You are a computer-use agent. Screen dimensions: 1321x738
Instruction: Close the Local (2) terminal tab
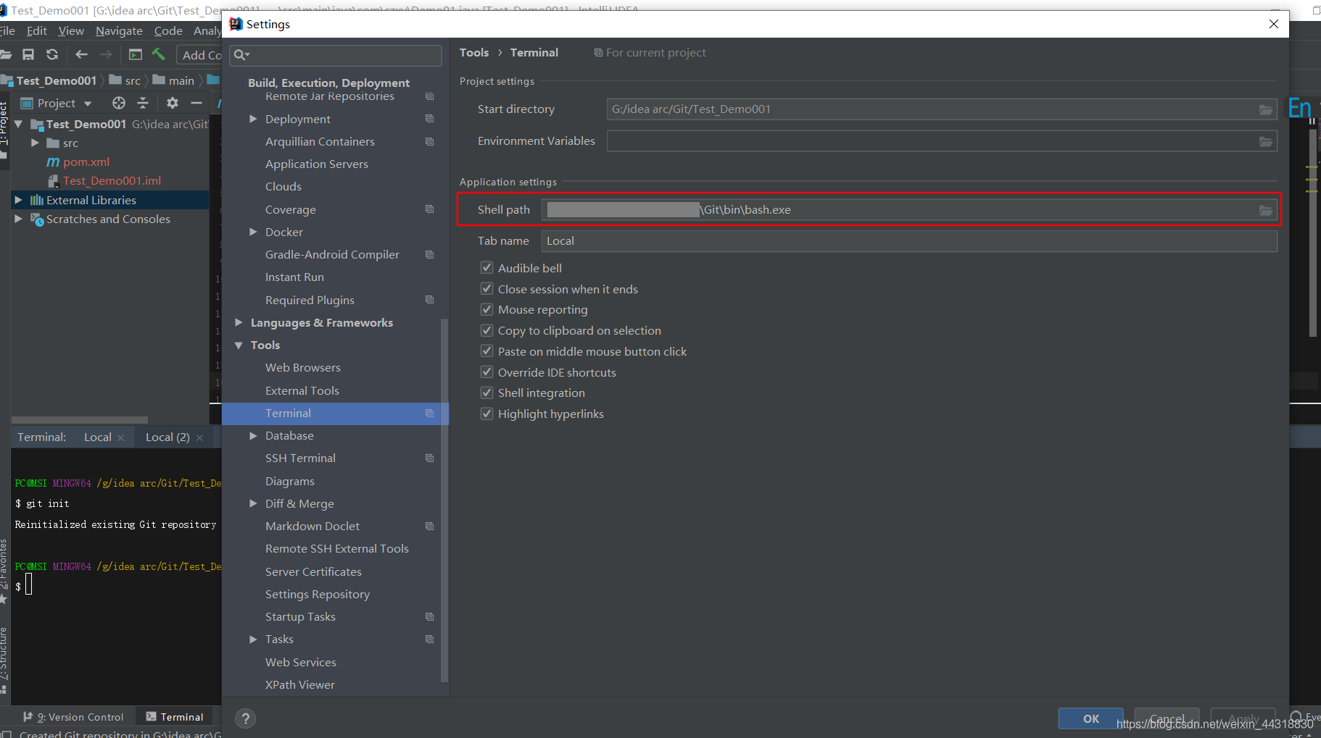(199, 437)
